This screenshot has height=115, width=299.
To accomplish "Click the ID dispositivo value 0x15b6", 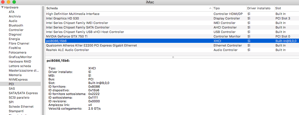I will [94, 90].
